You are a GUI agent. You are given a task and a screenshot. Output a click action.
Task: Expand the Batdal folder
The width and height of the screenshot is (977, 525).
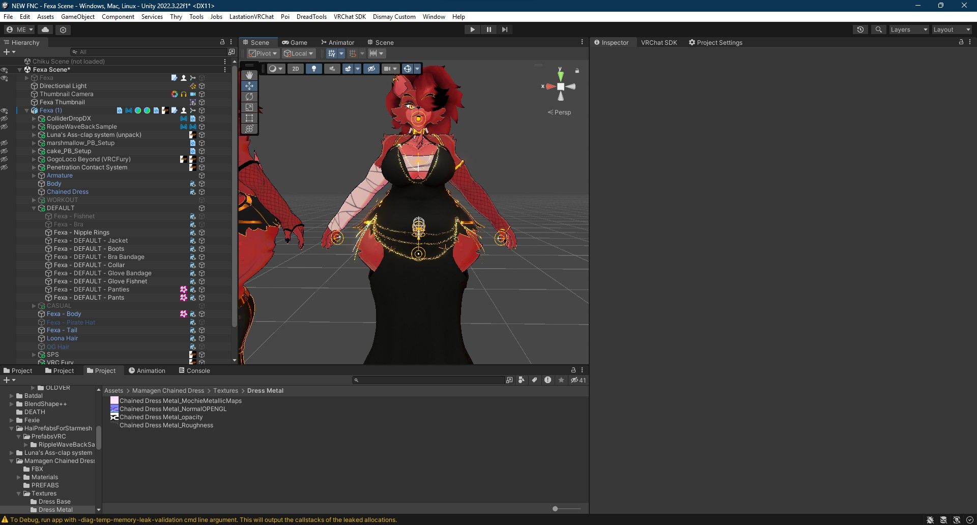(12, 396)
